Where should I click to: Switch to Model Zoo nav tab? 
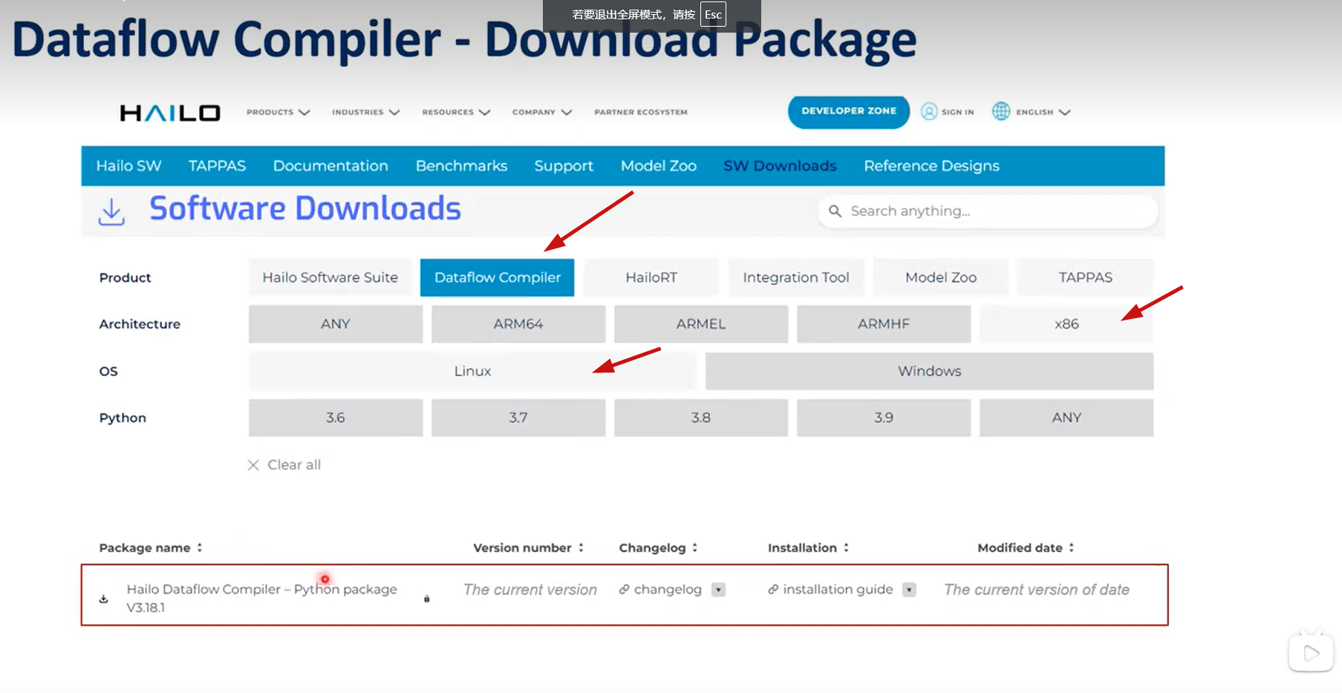point(659,166)
